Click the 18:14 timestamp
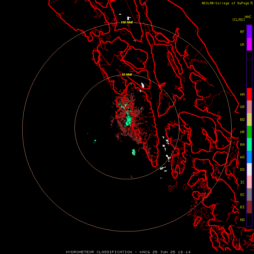This screenshot has width=254, height=254. click(184, 252)
